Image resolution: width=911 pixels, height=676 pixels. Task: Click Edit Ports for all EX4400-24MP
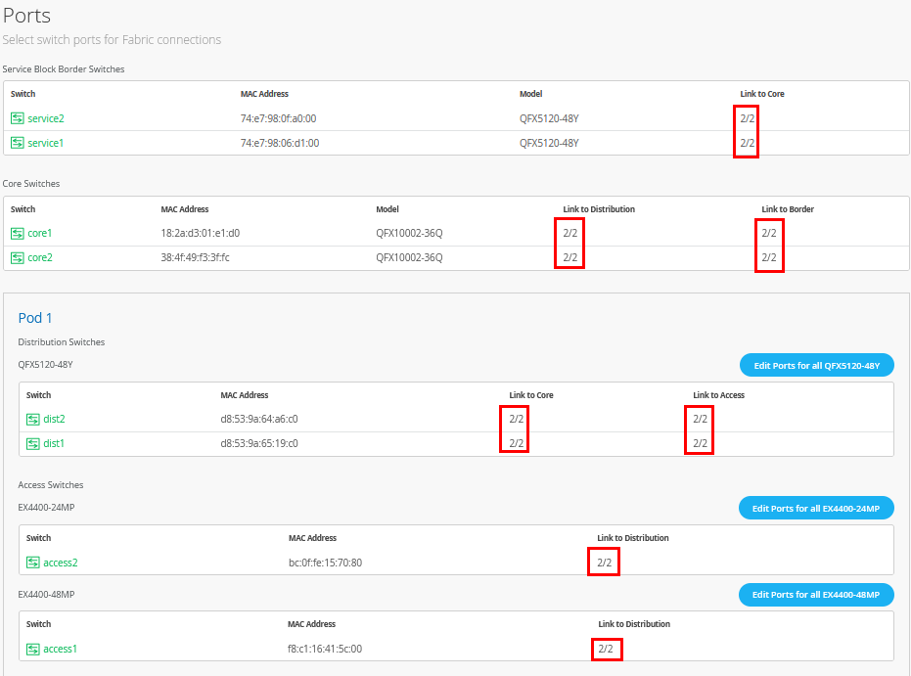click(x=816, y=508)
